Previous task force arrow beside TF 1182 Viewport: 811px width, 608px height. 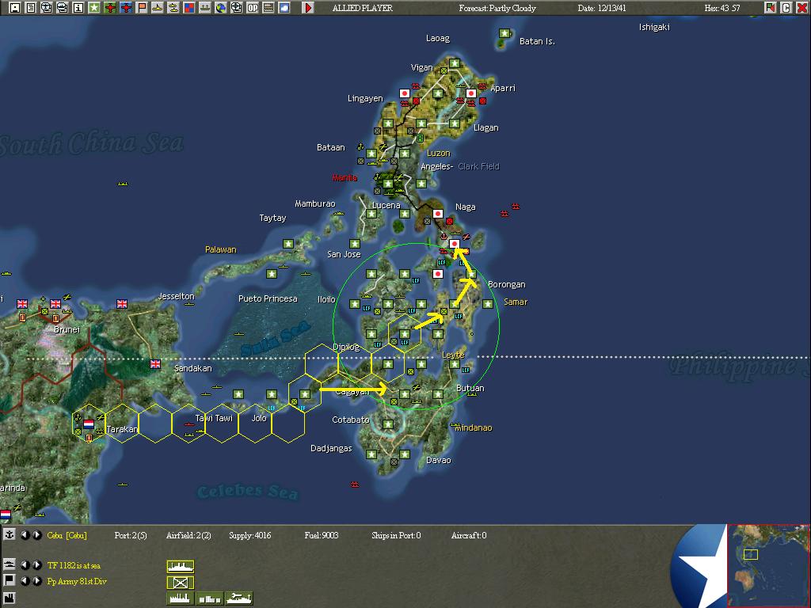(25, 565)
